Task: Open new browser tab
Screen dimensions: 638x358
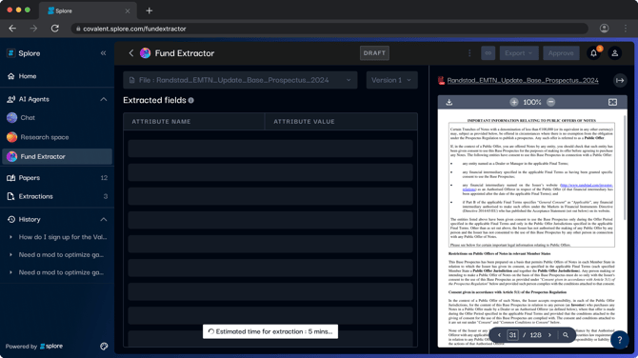Action: tap(149, 10)
